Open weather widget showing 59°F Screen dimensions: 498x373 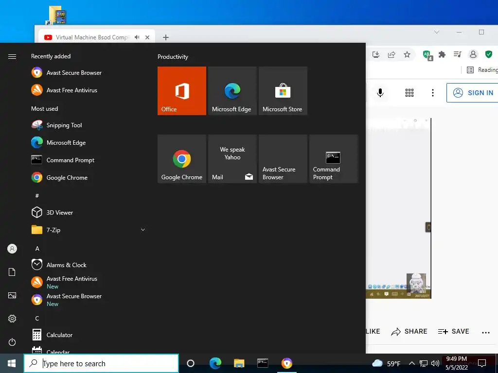tap(386, 363)
